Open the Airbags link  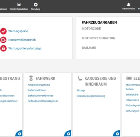click(x=81, y=91)
